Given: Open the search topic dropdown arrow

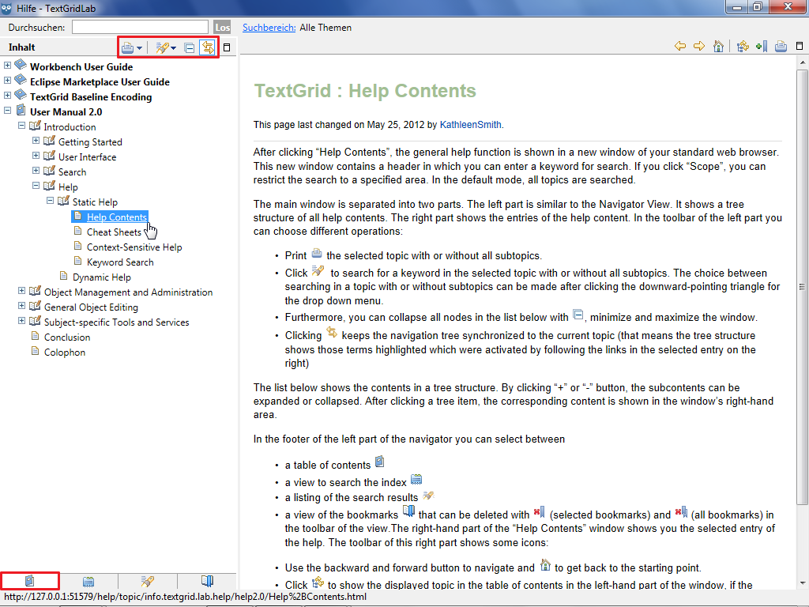Looking at the screenshot, I should [174, 48].
